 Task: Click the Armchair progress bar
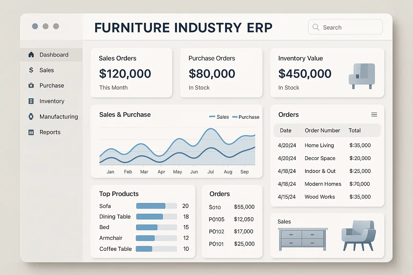tap(156, 238)
